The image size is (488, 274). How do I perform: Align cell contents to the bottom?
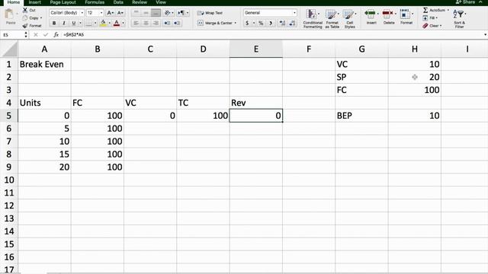(x=156, y=13)
